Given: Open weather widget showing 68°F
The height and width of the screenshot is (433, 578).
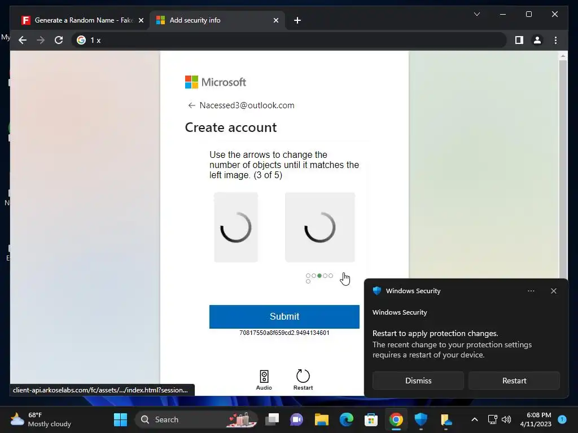Looking at the screenshot, I should tap(41, 419).
